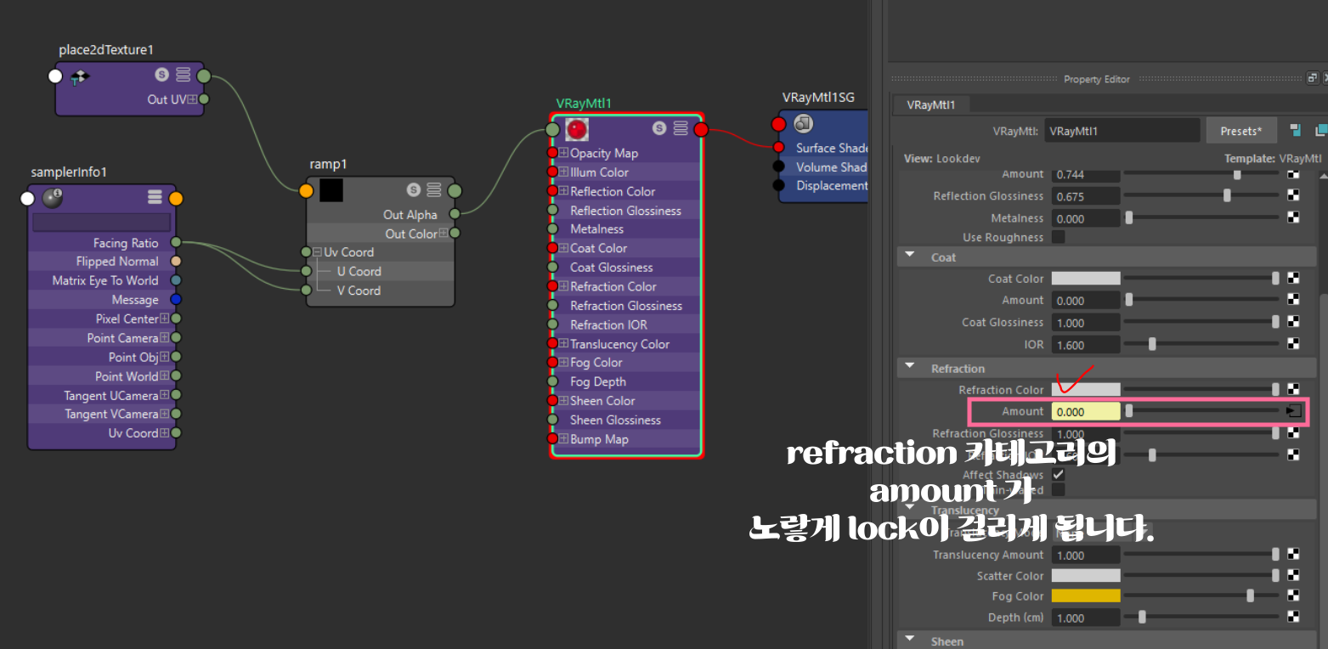1328x649 pixels.
Task: Click map button next to Fog Color
Action: point(1293,596)
